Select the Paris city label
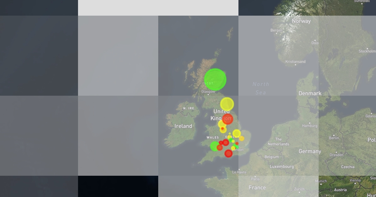Viewport: 376px width, 197px height. click(x=255, y=179)
